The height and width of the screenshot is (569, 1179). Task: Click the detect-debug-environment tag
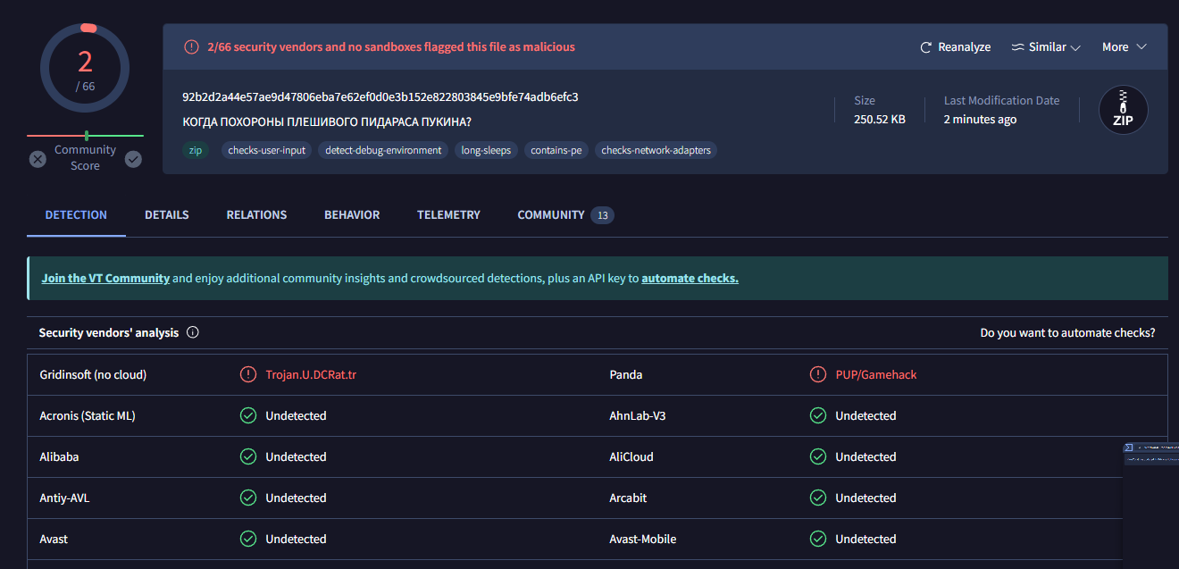click(x=383, y=150)
